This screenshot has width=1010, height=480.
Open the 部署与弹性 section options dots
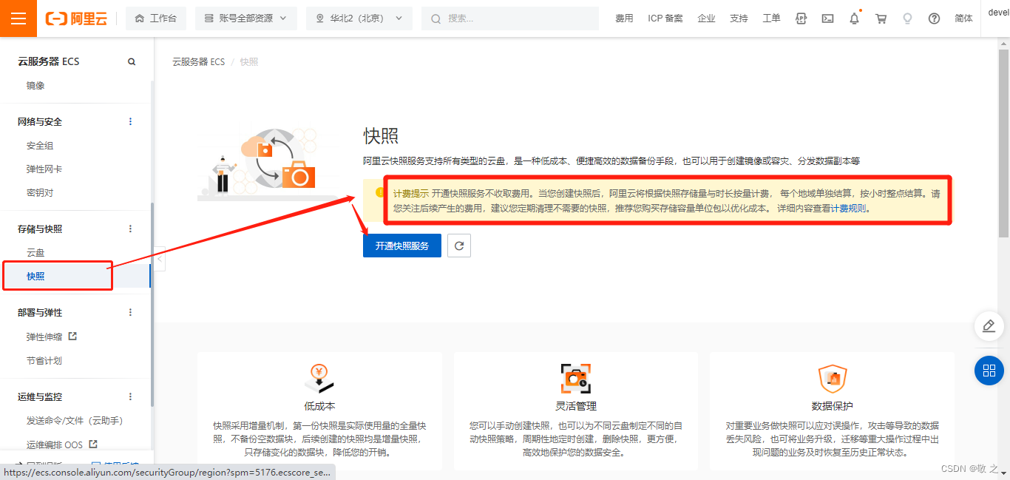[131, 312]
